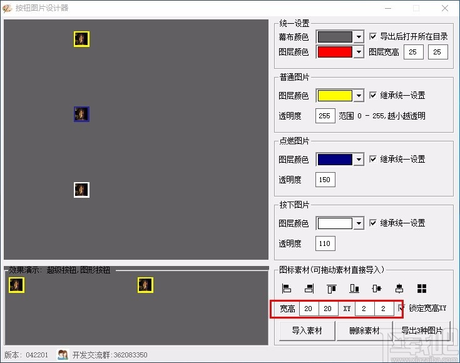460x363 pixels.
Task: Click the white 图层颜色 swatch
Action: (x=335, y=223)
